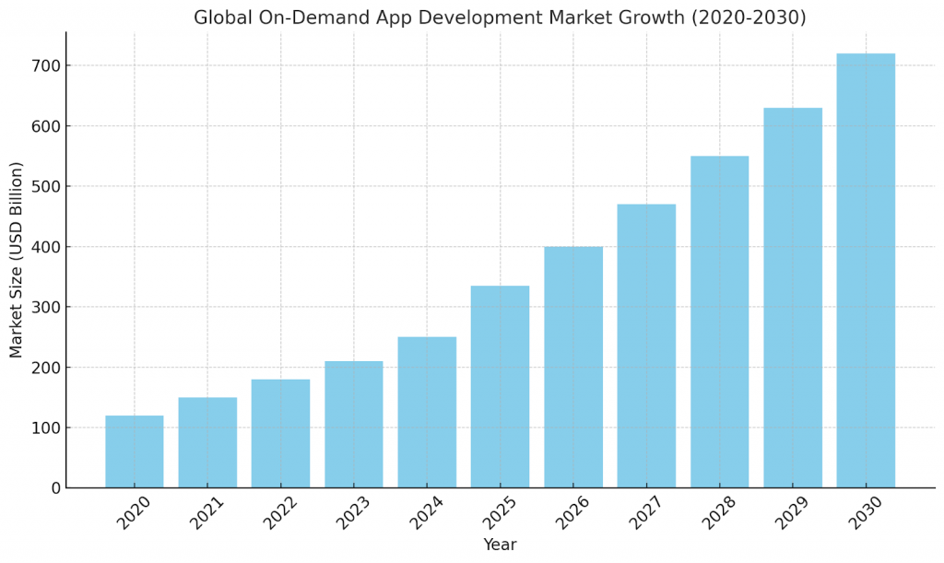This screenshot has height=563, width=944.
Task: Select the Year axis label
Action: pos(501,545)
